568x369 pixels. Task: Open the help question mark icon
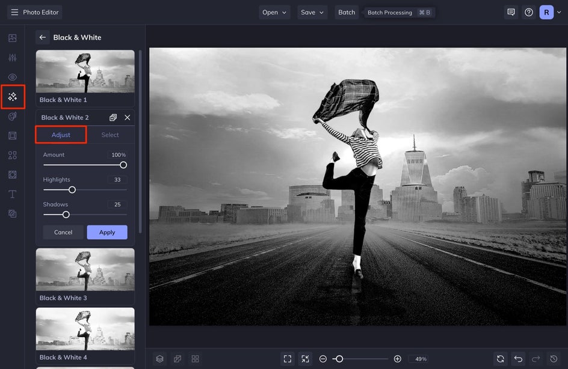[x=528, y=12]
